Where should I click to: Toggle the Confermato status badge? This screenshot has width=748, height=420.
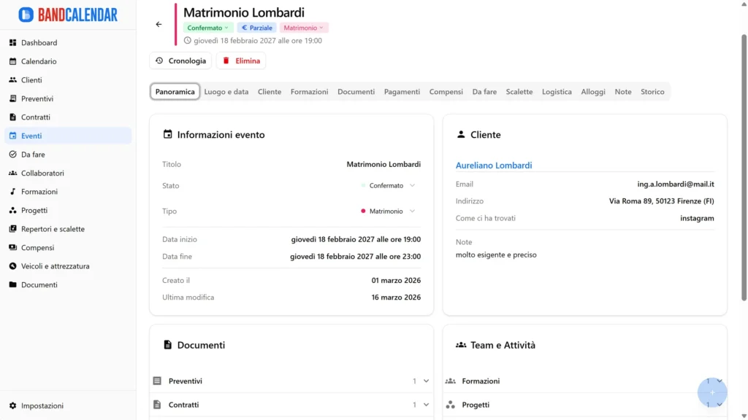click(x=208, y=27)
